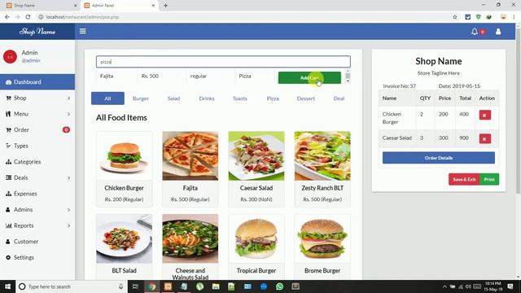The height and width of the screenshot is (293, 521).
Task: Expand the Shop submenu arrow
Action: click(x=68, y=98)
